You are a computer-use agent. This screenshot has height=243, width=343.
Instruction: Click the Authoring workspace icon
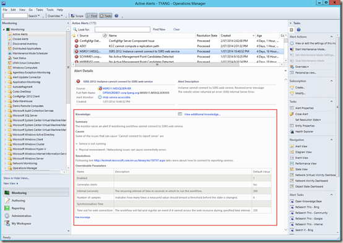[7, 200]
